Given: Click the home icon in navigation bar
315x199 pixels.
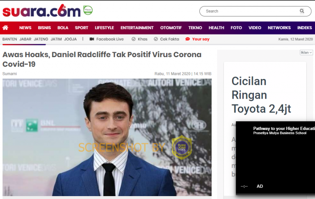Looking at the screenshot, I should (5, 28).
